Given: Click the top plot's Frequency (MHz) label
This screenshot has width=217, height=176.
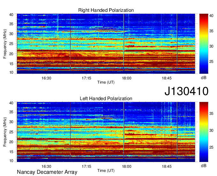Looking at the screenshot, I should (5, 44).
